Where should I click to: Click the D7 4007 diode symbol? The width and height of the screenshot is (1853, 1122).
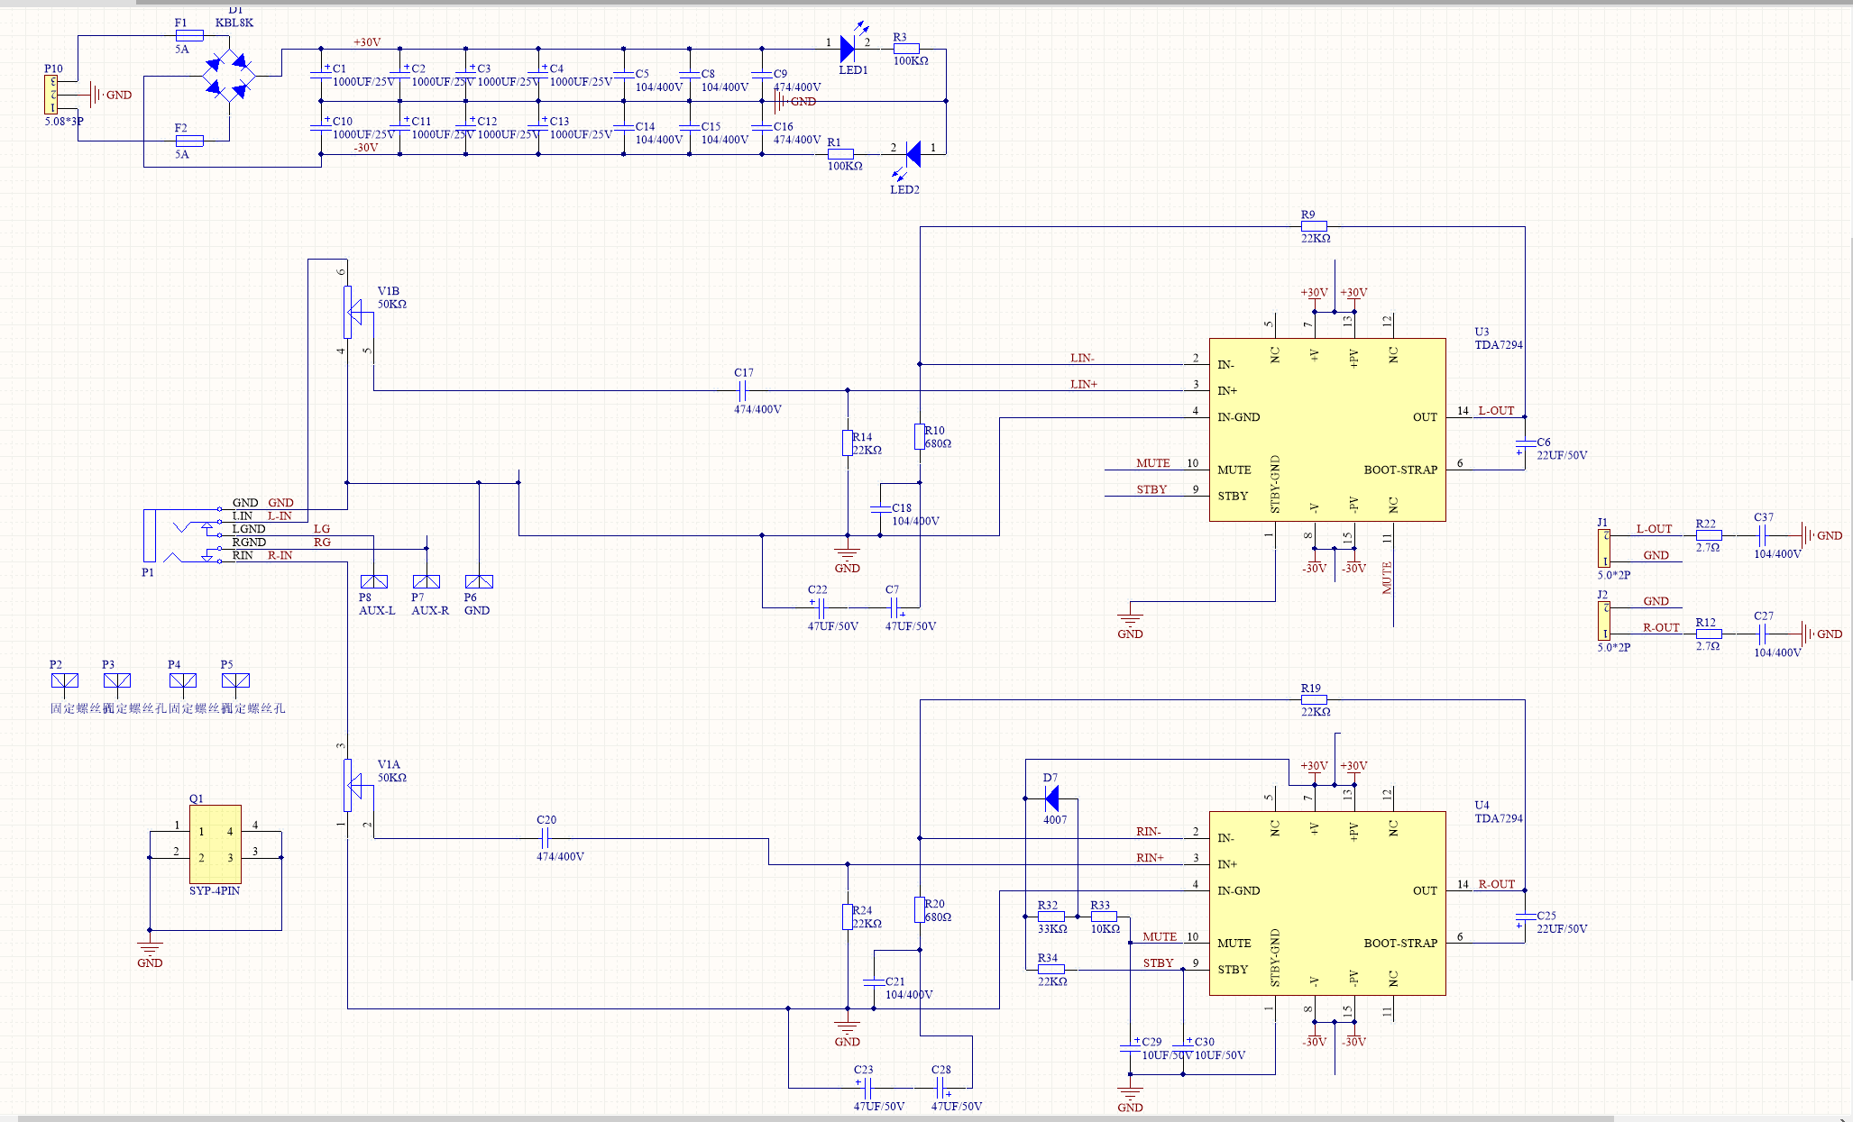click(1051, 798)
